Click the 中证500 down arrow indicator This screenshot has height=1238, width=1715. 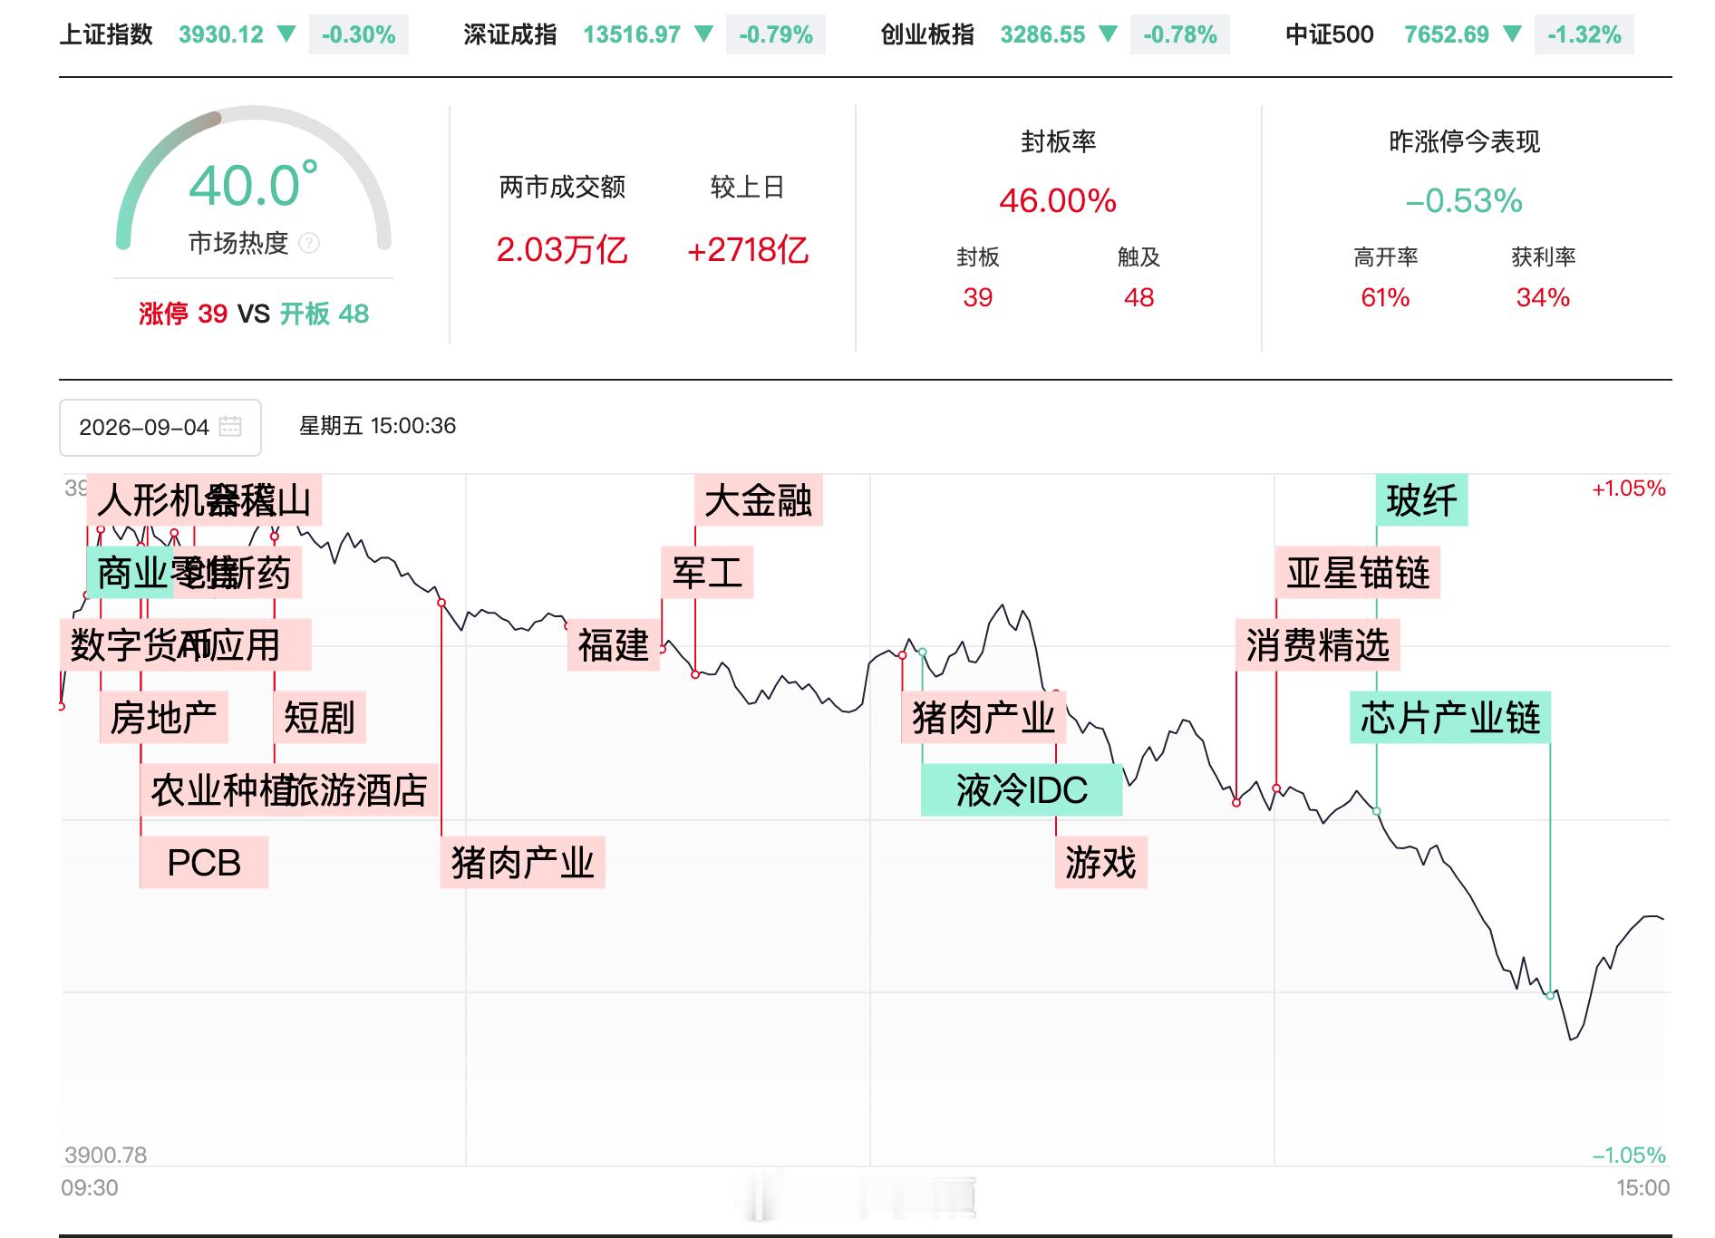pyautogui.click(x=1512, y=34)
